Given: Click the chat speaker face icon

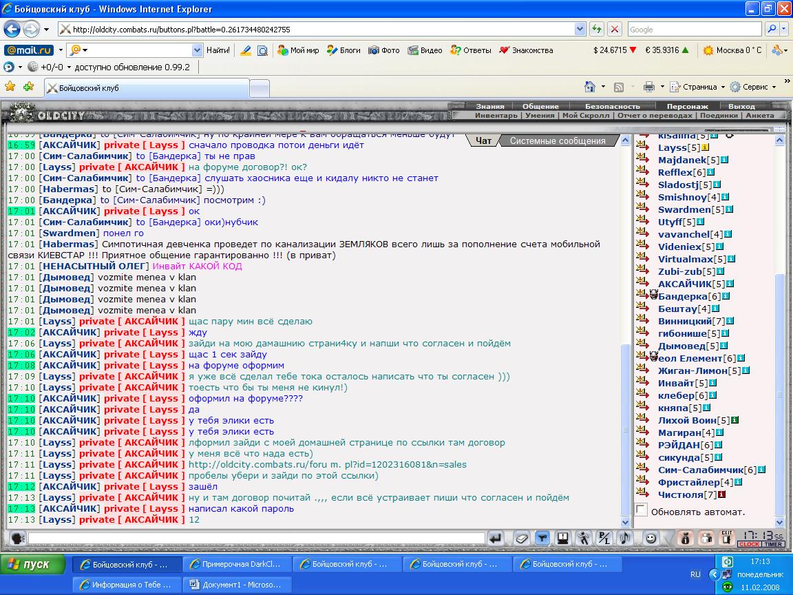Looking at the screenshot, I should click(17, 539).
